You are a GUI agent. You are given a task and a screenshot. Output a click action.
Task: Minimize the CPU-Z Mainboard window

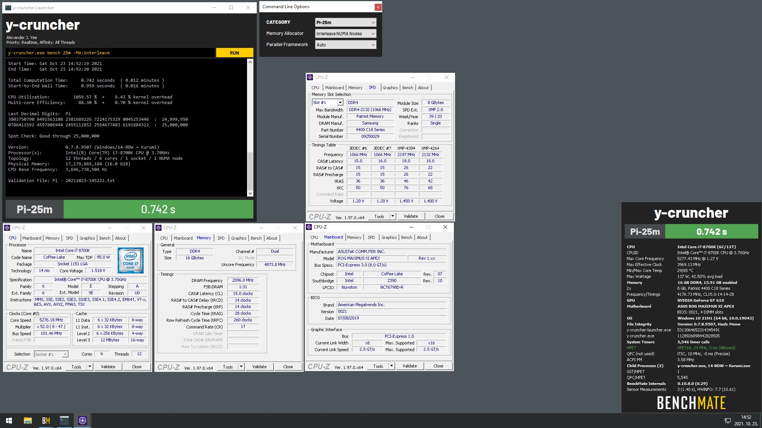point(412,227)
